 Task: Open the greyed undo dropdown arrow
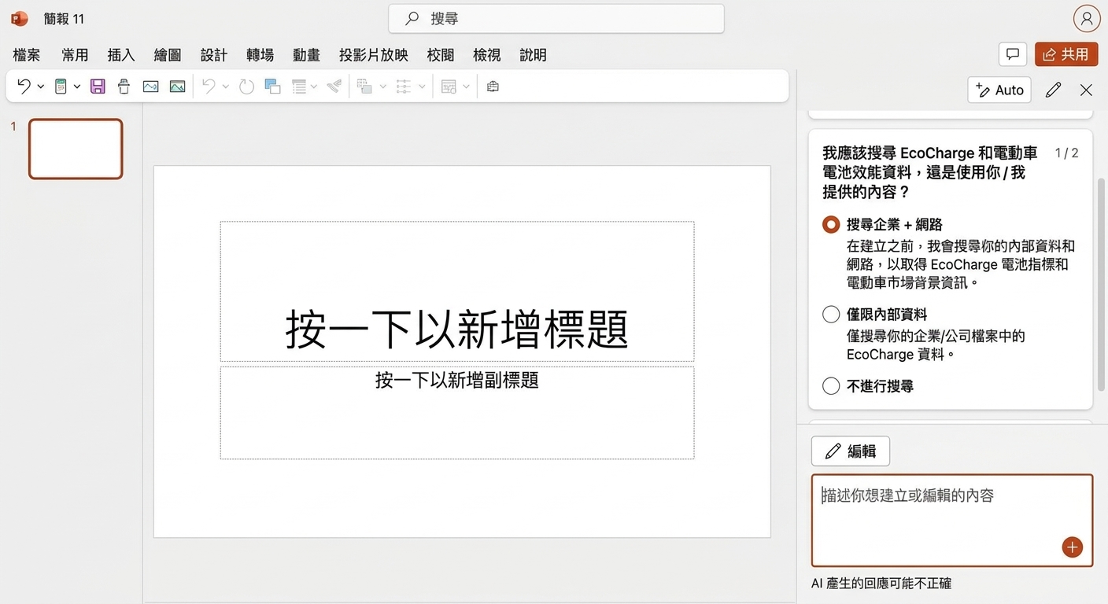click(226, 87)
